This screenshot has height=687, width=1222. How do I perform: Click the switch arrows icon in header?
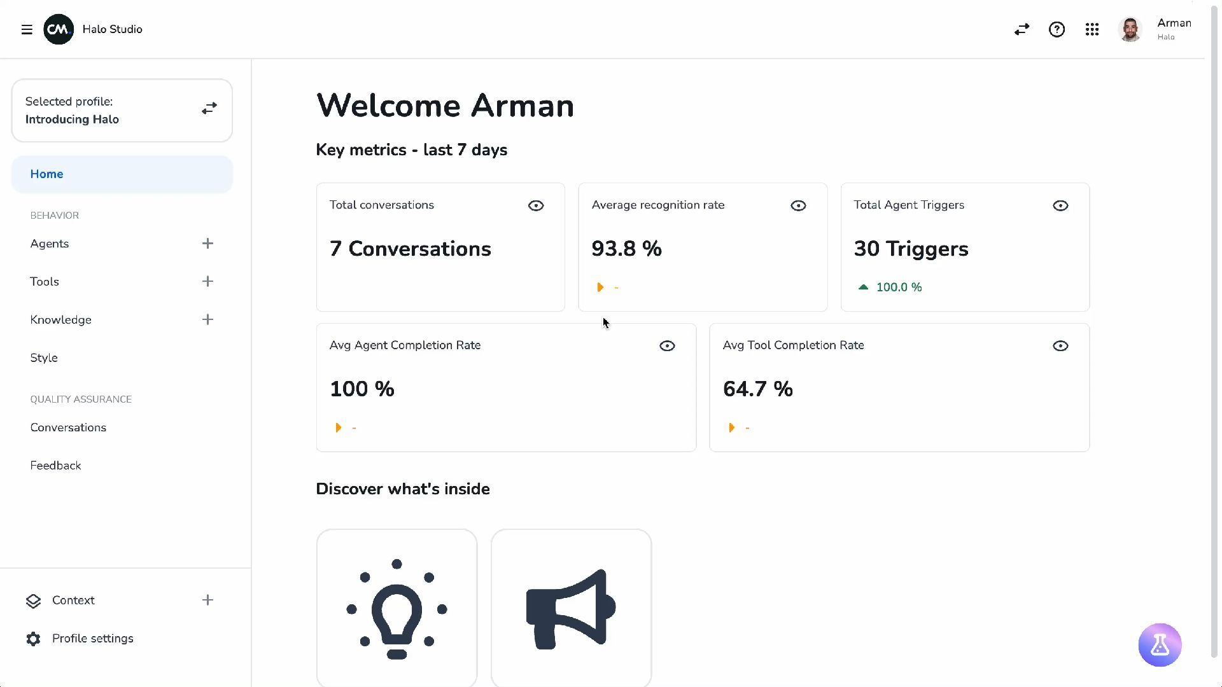pos(1022,30)
